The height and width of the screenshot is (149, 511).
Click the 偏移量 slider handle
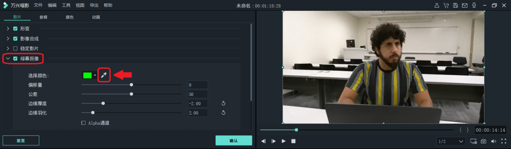click(x=131, y=85)
